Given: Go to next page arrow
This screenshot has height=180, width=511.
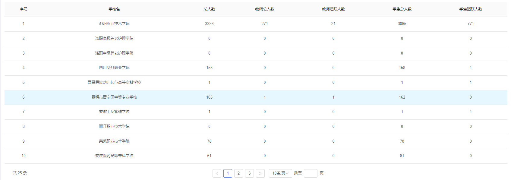Looking at the screenshot, I should [x=260, y=173].
